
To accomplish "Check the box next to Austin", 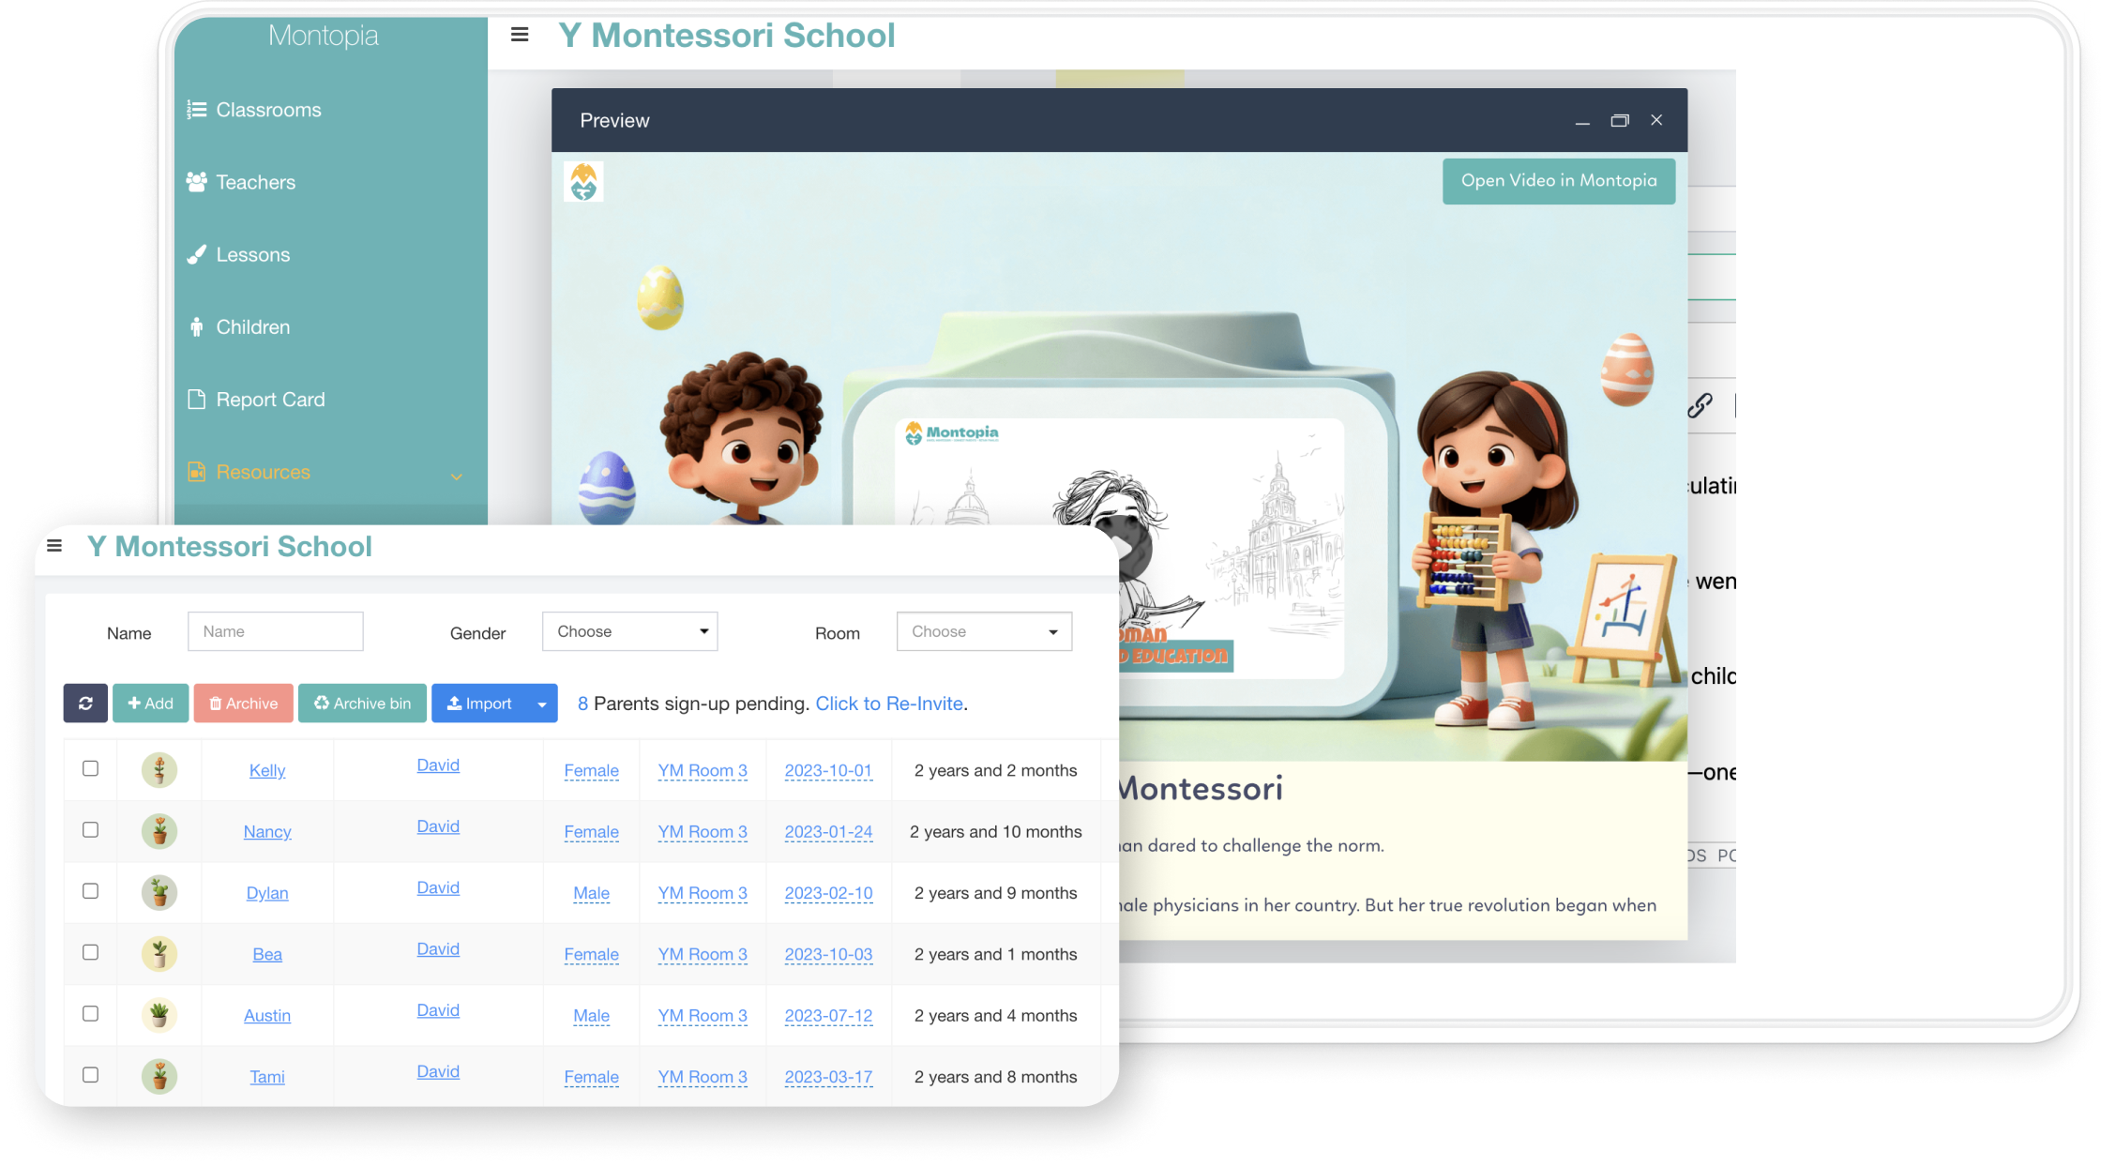I will point(90,1013).
